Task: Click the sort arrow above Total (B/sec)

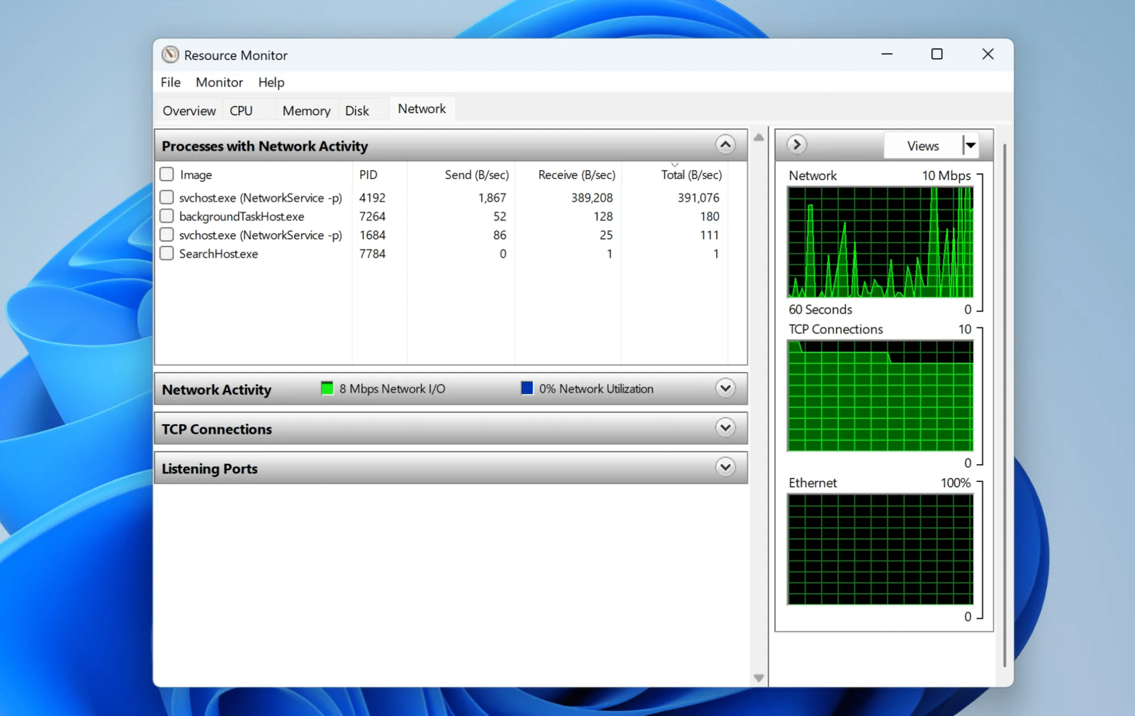Action: 674,164
